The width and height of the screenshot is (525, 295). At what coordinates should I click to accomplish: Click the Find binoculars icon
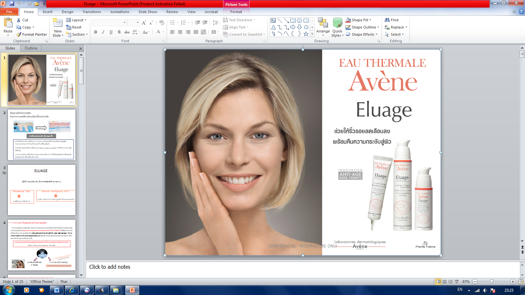(387, 20)
